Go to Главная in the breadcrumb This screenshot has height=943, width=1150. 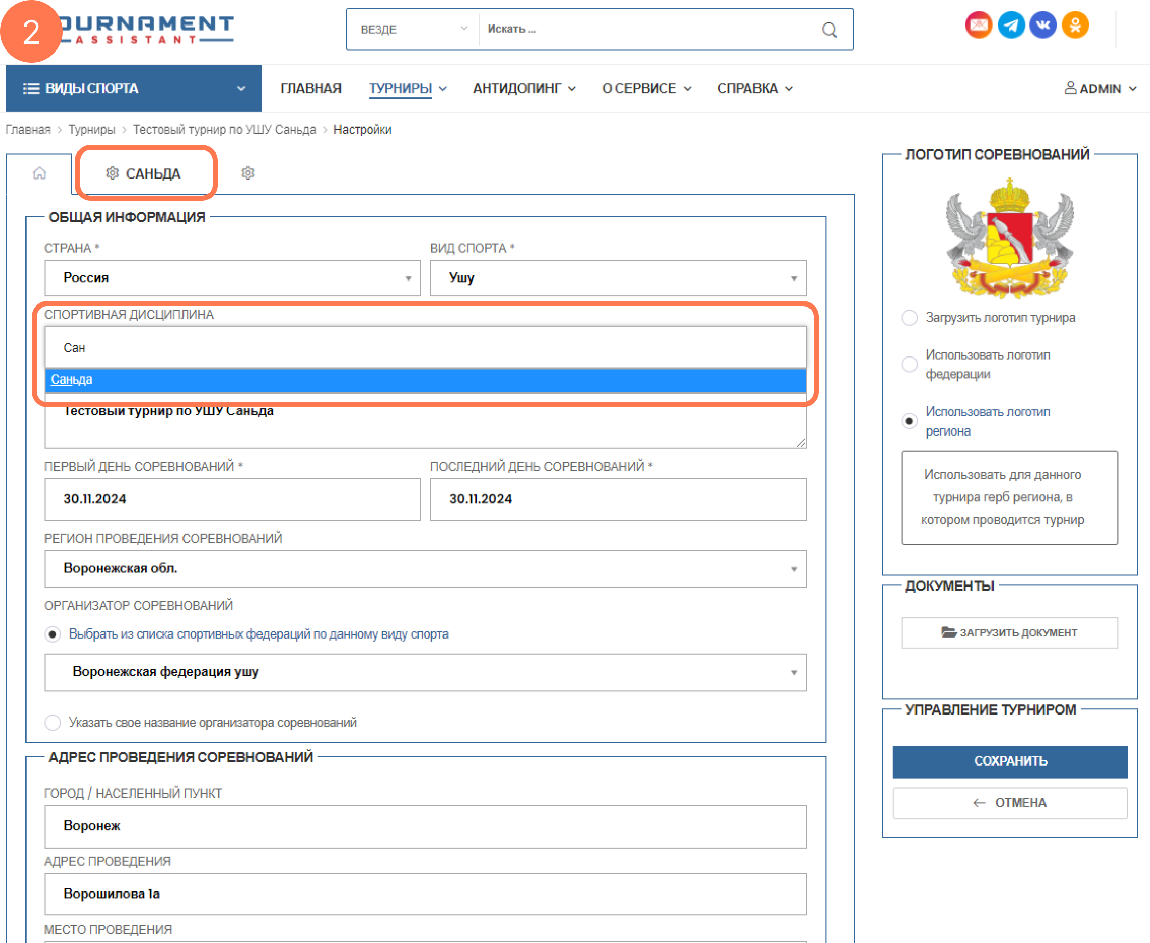tap(28, 130)
